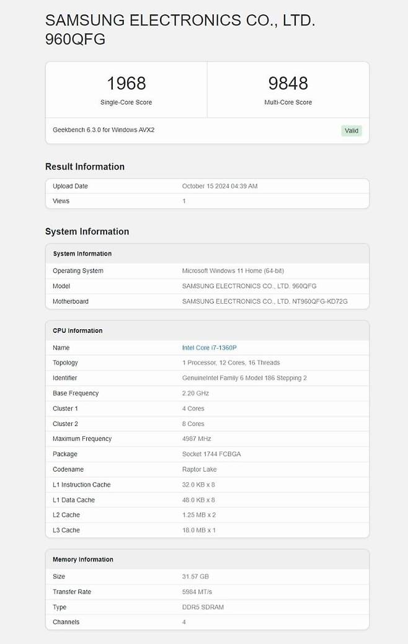Select Microsoft Windows 11 Home (64-bit) value
The height and width of the screenshot is (644, 408).
coord(233,271)
